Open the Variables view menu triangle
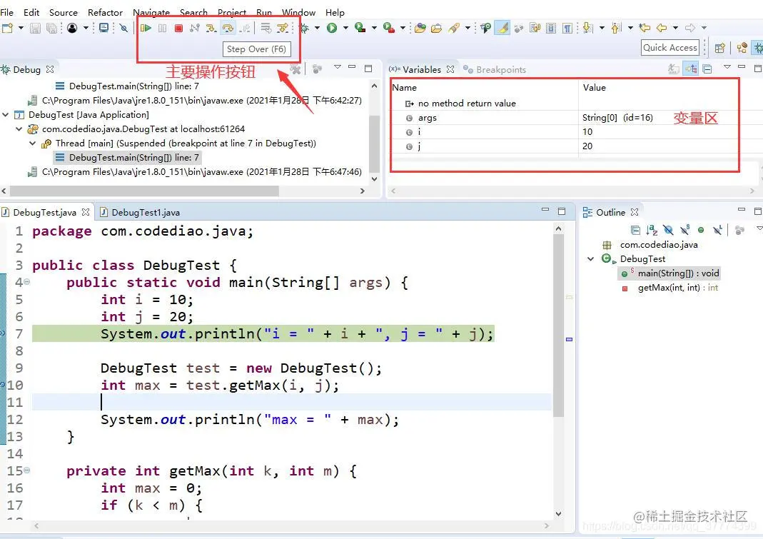 coord(727,66)
